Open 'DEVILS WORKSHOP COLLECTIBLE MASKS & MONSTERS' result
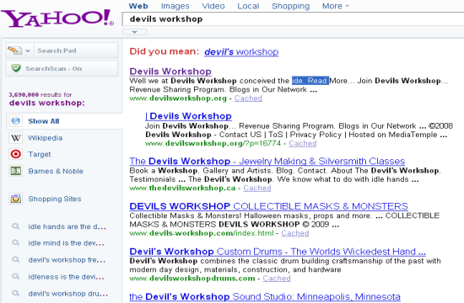 (x=268, y=206)
